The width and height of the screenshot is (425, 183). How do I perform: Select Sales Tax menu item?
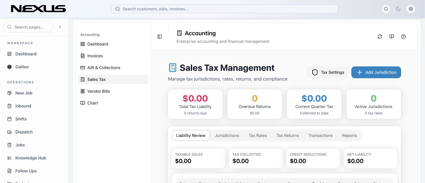point(113,79)
